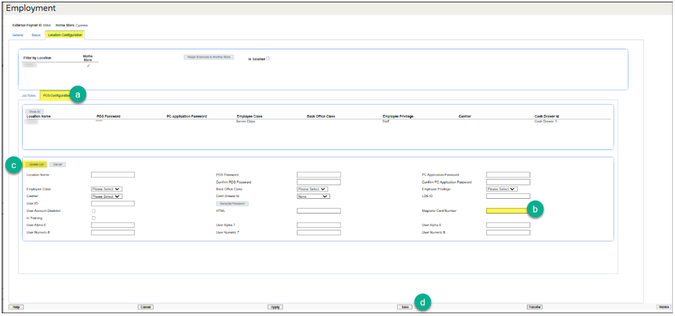Expand the Cash Drawer Id dropdown
Viewport: 675px width, 316px height.
tap(313, 197)
